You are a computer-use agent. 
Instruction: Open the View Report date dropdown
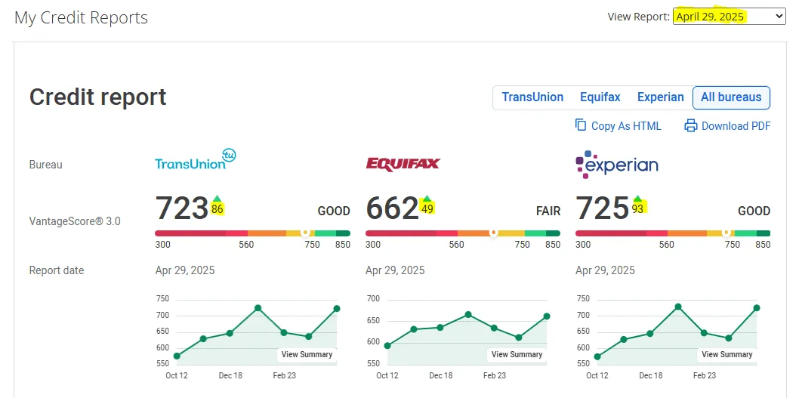[729, 17]
